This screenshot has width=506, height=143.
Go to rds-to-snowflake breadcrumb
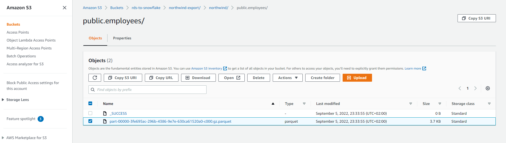point(146,8)
